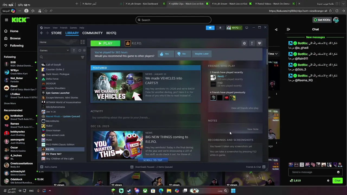This screenshot has height=195, width=347.
Task: Open R.E.P.O. game settings gear
Action: tap(244, 43)
